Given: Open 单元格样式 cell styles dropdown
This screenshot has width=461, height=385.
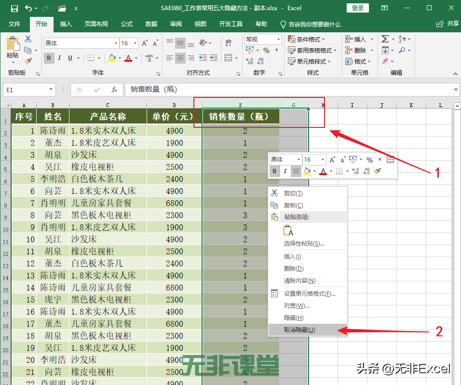Looking at the screenshot, I should click(309, 61).
